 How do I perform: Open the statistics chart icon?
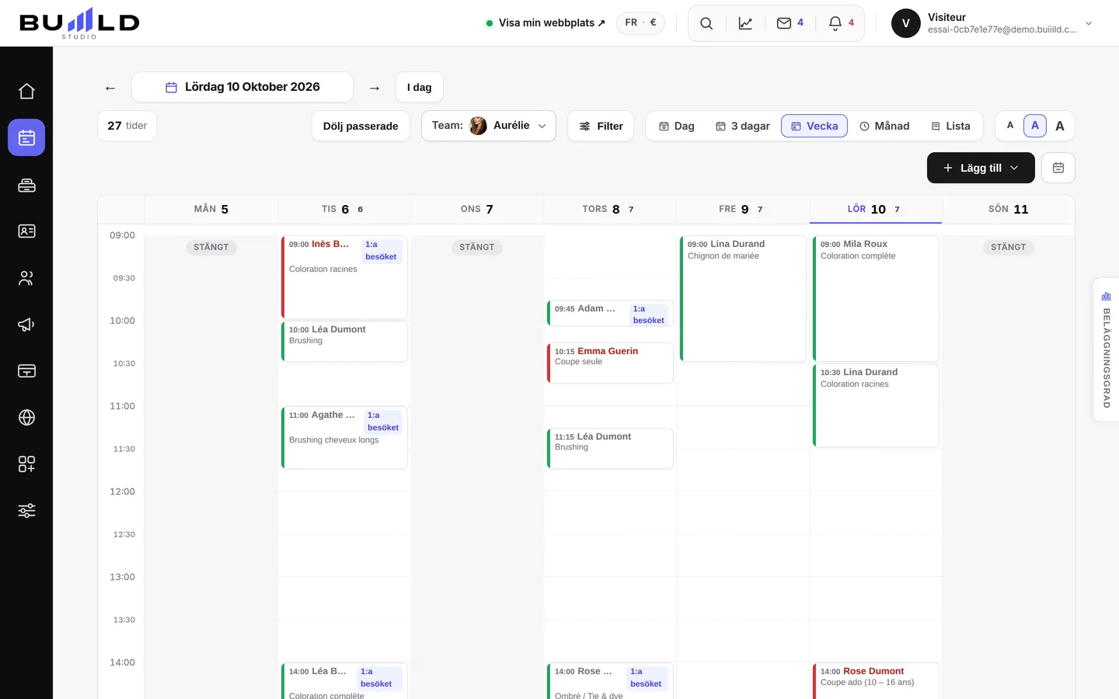[745, 23]
